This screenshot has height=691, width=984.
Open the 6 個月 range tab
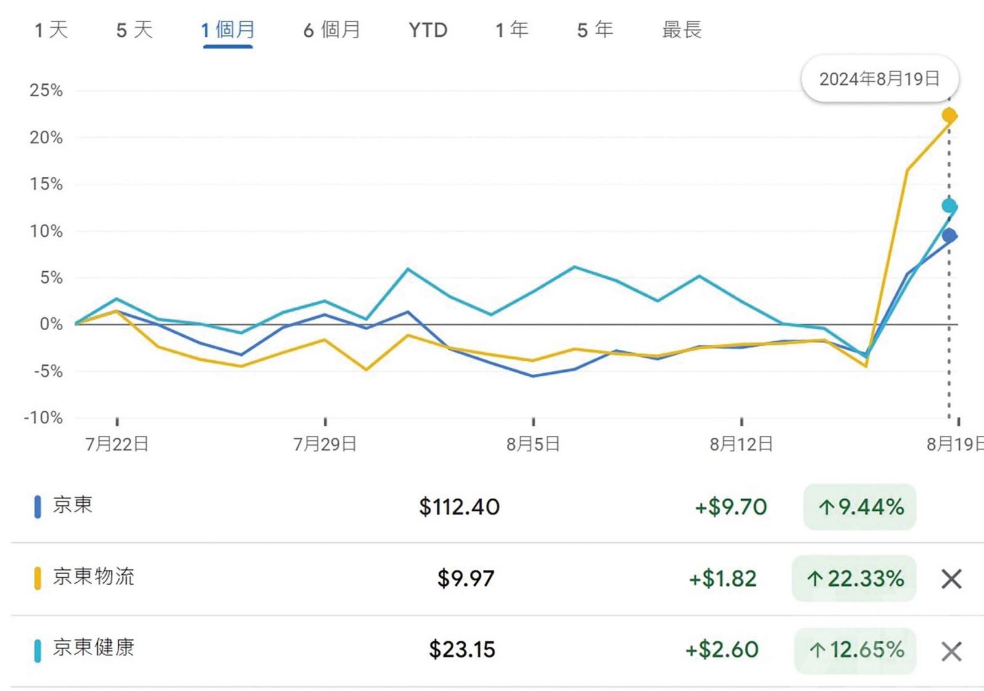click(331, 30)
